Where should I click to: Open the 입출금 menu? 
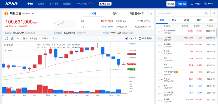pyautogui.click(x=41, y=4)
